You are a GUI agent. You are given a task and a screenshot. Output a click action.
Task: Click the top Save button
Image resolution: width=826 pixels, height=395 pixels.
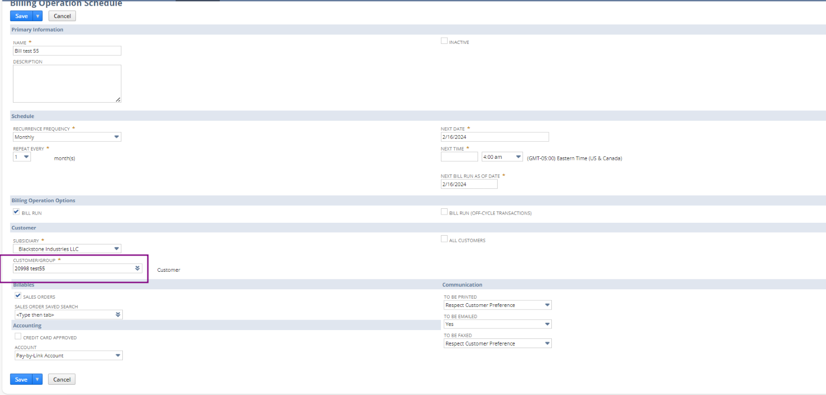point(21,16)
